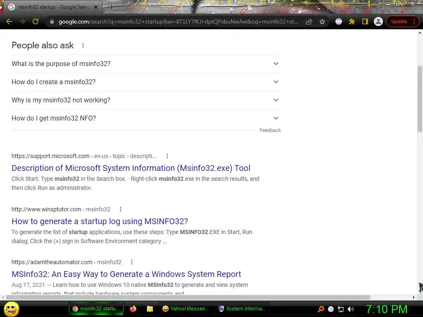Expand "What is the purpose of msinfo32?"
The width and height of the screenshot is (423, 317).
pos(146,64)
